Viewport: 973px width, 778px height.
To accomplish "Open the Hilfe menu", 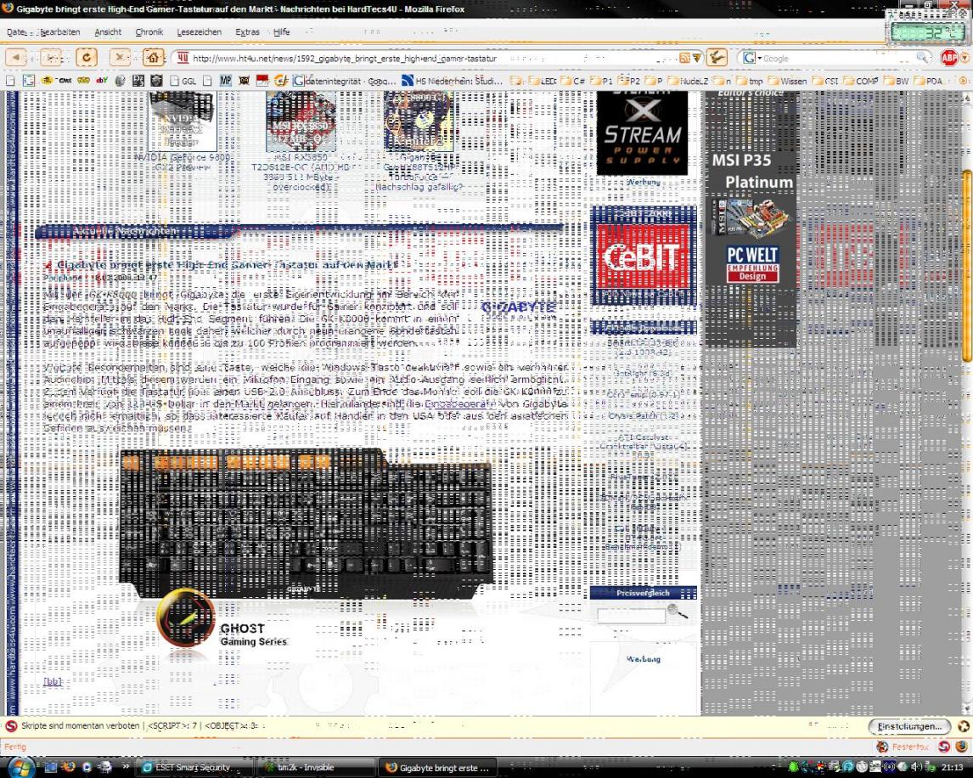I will tap(281, 31).
